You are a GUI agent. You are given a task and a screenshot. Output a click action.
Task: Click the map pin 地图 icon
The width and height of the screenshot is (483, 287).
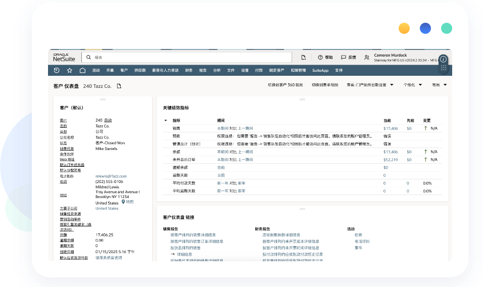click(x=123, y=202)
